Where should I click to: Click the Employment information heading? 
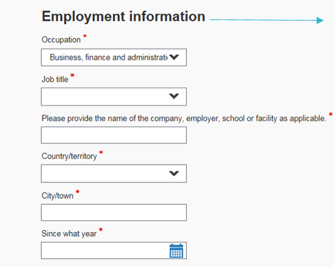(123, 17)
